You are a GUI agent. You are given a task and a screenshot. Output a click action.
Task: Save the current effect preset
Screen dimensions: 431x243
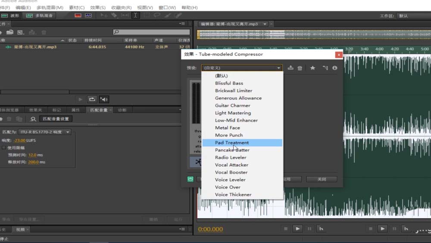(x=290, y=68)
